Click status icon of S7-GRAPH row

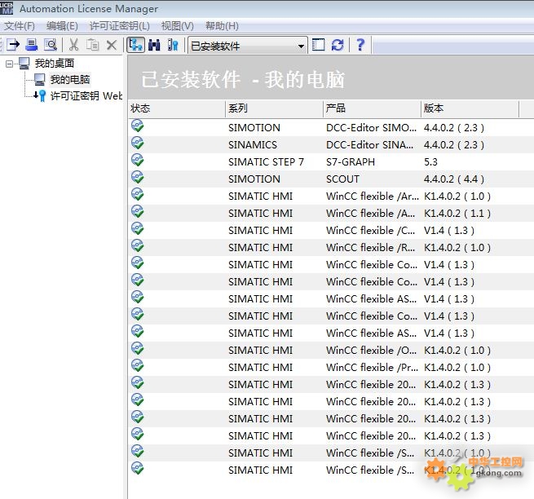point(137,160)
